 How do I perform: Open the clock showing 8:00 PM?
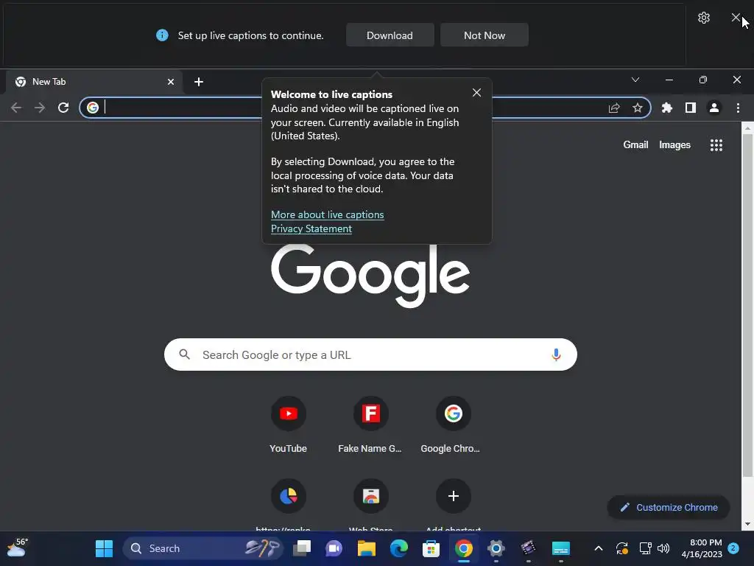(x=702, y=548)
